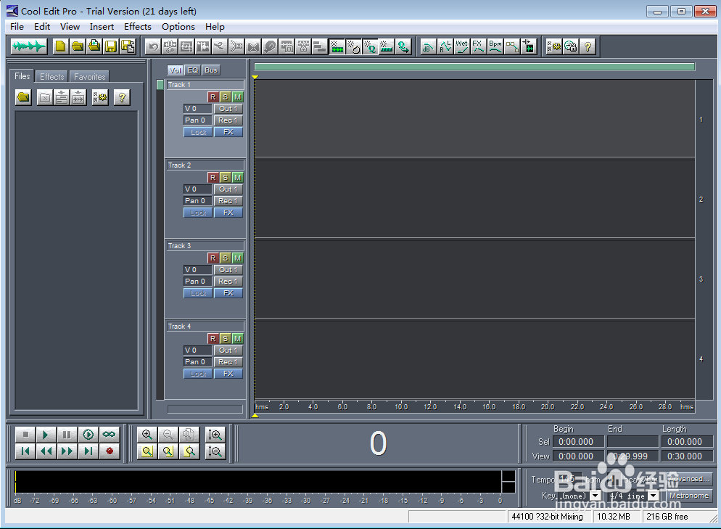
Task: Mute Track 1 with the M button
Action: pyautogui.click(x=238, y=97)
